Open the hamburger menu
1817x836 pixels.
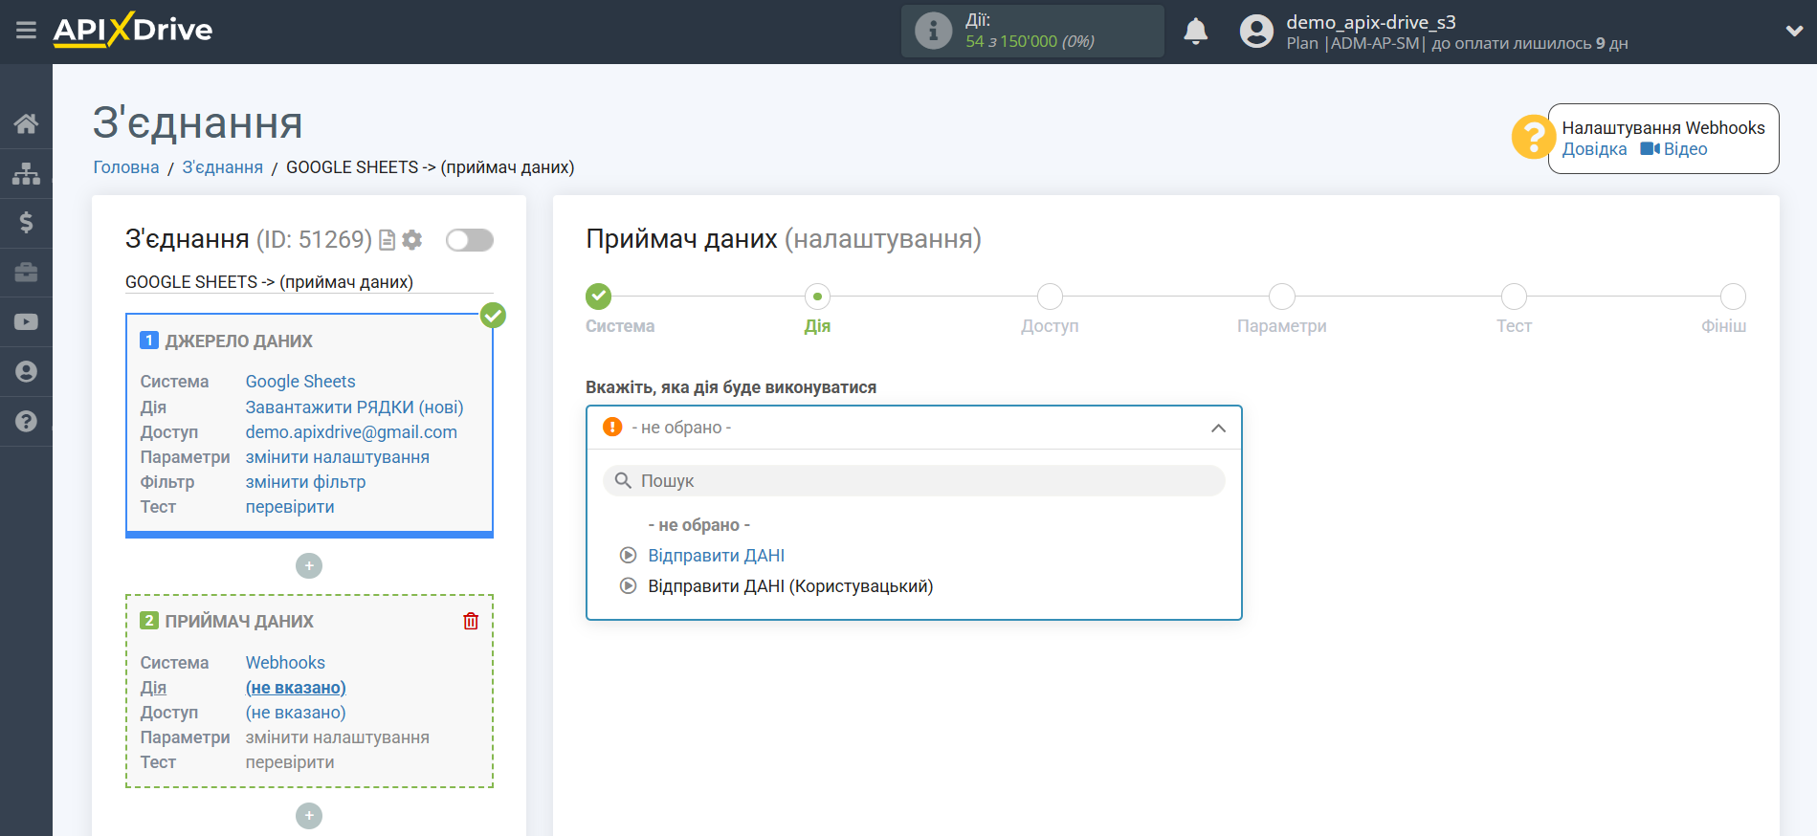[26, 31]
